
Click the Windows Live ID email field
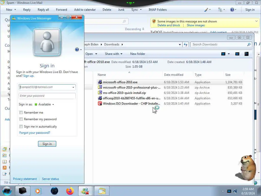tap(47, 87)
